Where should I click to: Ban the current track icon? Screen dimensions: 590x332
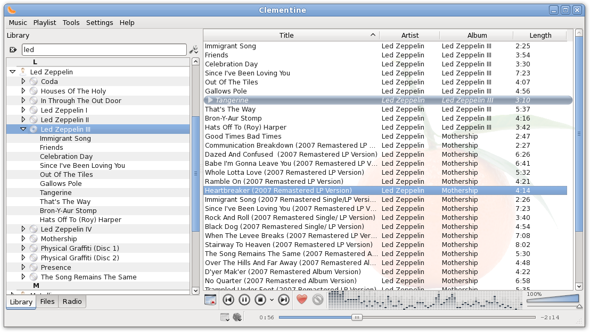tap(318, 299)
